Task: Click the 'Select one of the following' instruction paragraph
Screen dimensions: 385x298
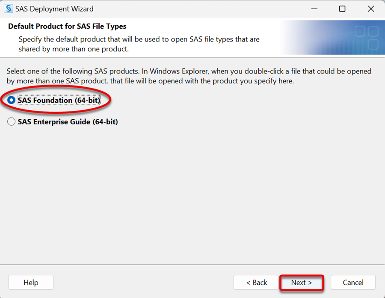Action: (189, 76)
